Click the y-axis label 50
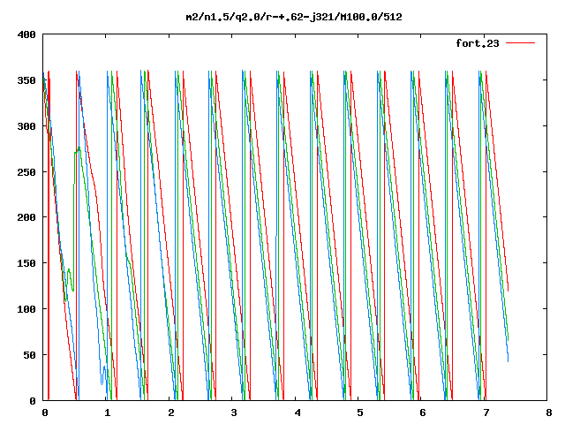The height and width of the screenshot is (424, 565). click(29, 355)
